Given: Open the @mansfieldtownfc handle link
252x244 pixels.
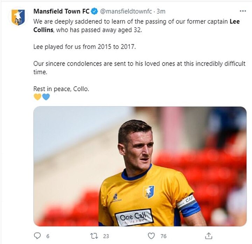Looking at the screenshot, I should coord(126,12).
